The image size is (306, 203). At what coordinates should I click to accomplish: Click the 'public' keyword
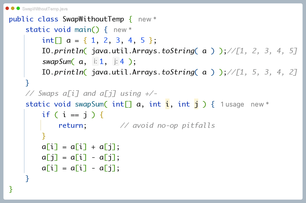(21, 19)
